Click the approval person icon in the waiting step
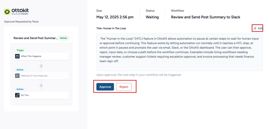This screenshot has height=129, width=269. [x=17, y=76]
